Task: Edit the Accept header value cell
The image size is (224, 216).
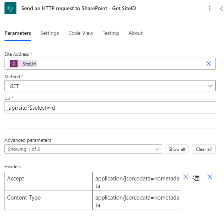Action: tap(137, 182)
